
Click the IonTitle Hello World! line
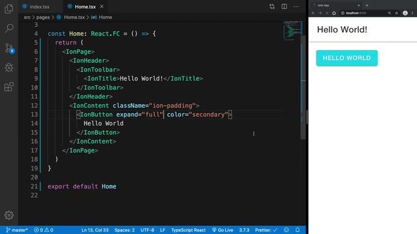tap(143, 79)
